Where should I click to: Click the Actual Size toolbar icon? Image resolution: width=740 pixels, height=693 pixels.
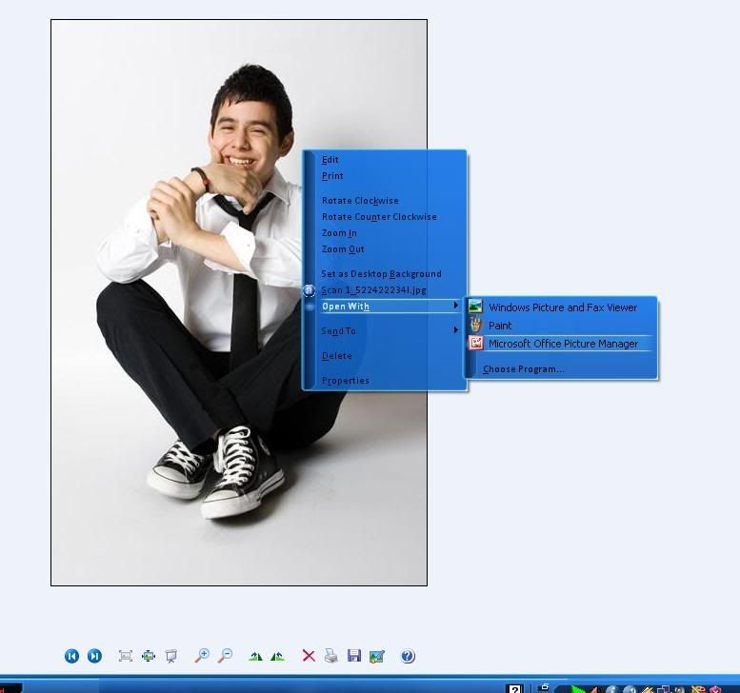pos(149,656)
